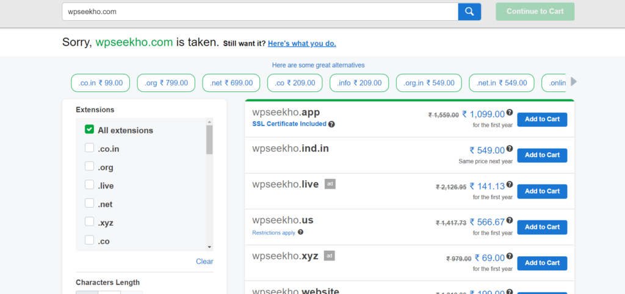
Task: Click Same price next year text
Action: (485, 161)
